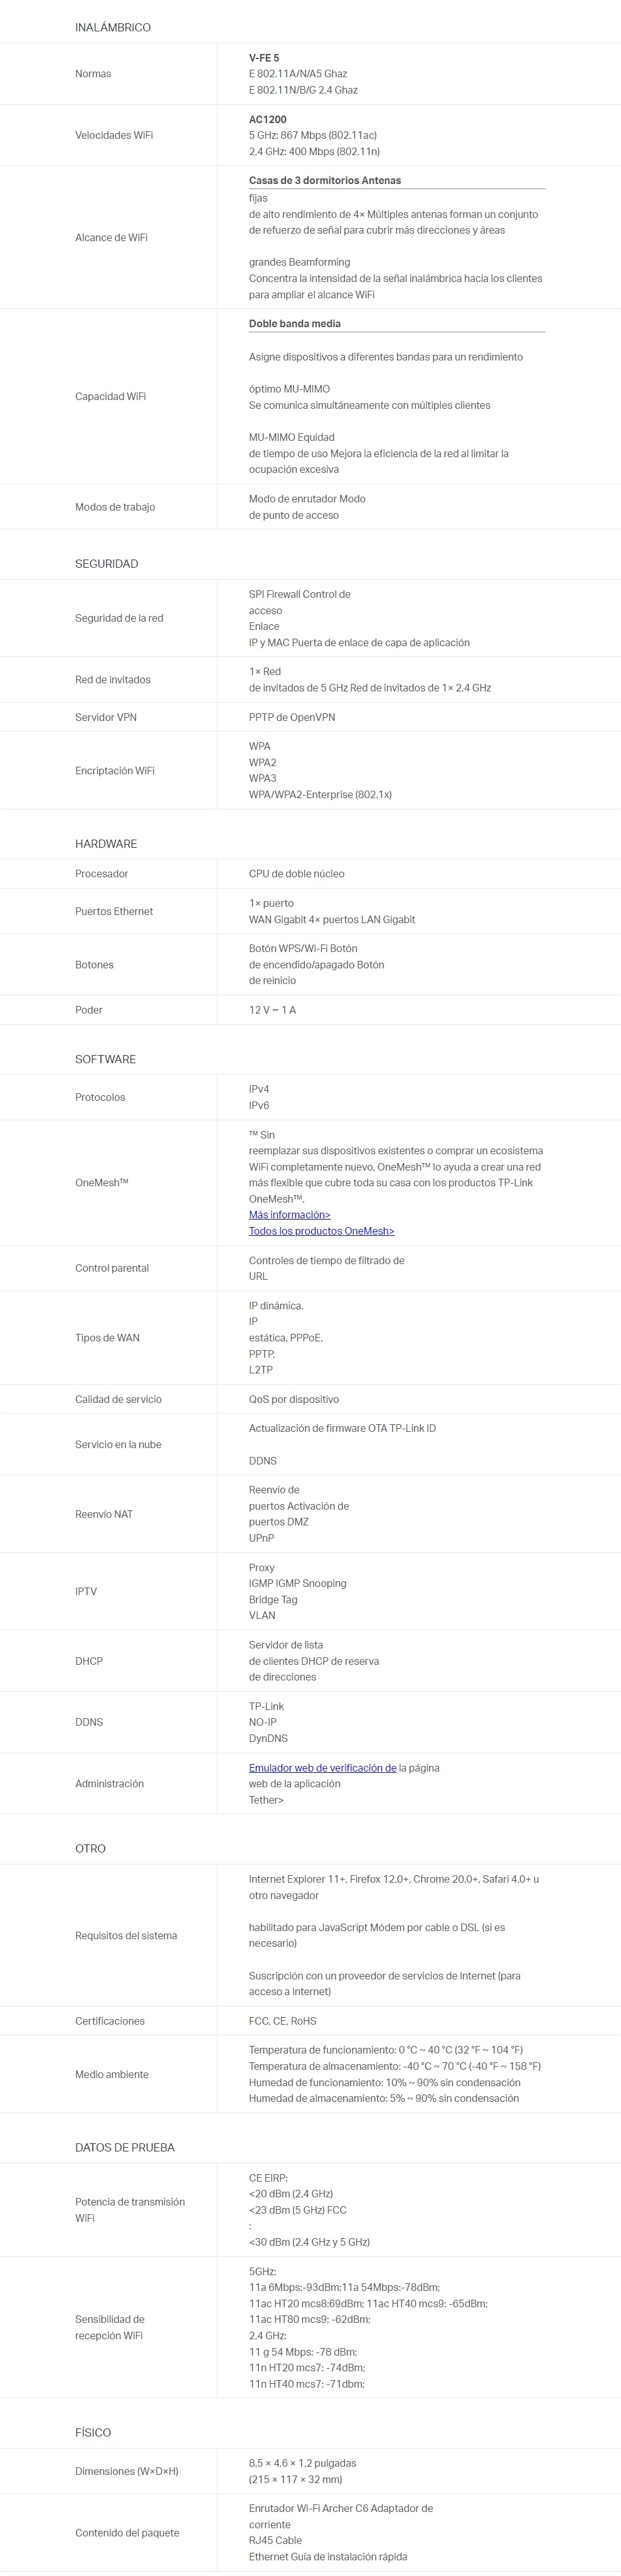This screenshot has width=621, height=2576.
Task: Open the 'Más información>' link
Action: tap(290, 1215)
